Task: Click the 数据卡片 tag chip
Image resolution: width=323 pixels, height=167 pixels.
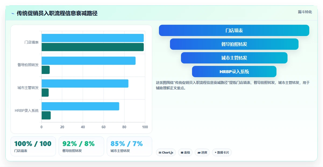Action: tap(222, 152)
